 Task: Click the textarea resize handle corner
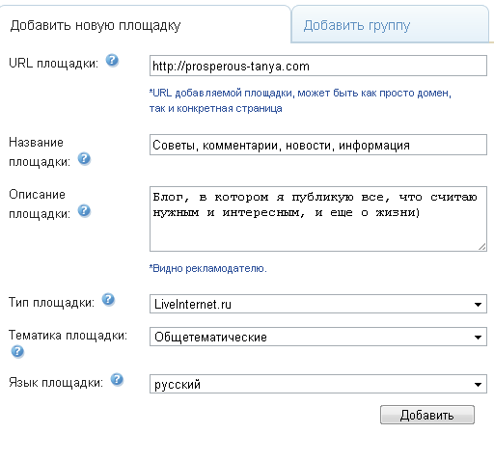click(481, 247)
